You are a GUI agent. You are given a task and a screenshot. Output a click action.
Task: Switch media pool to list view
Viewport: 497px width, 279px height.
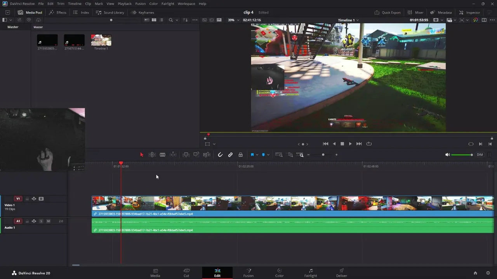pyautogui.click(x=162, y=20)
